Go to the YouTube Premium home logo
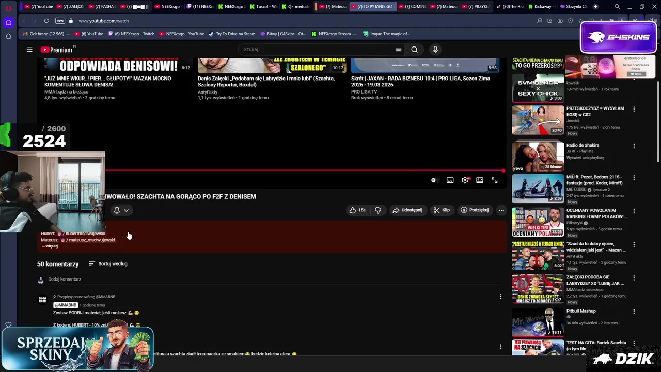 coord(57,50)
